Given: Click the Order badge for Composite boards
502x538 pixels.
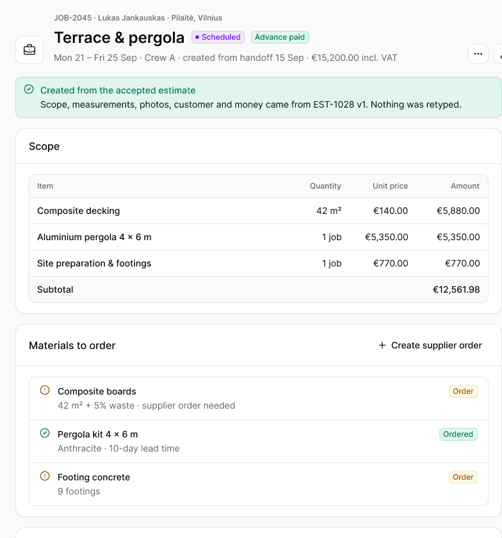Looking at the screenshot, I should (463, 391).
